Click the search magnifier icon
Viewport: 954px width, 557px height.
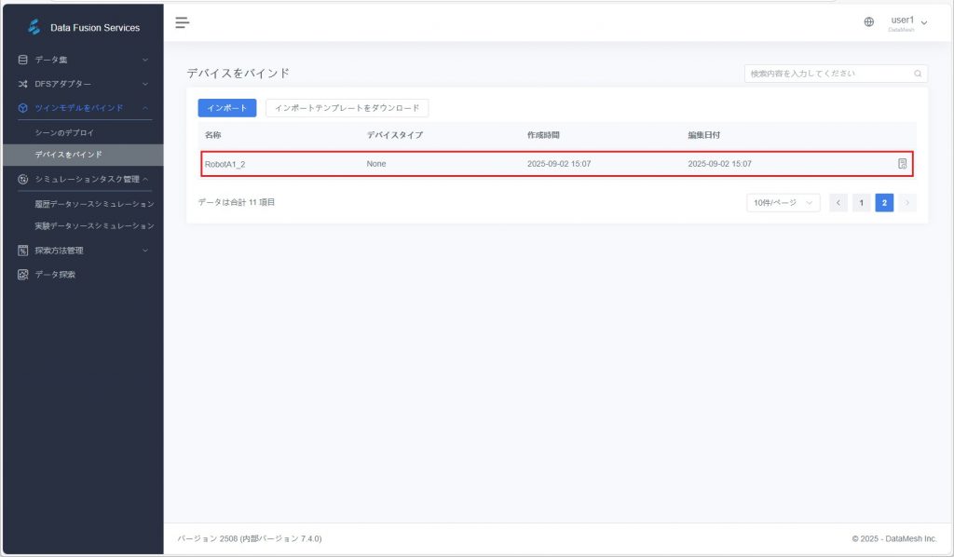pyautogui.click(x=918, y=74)
